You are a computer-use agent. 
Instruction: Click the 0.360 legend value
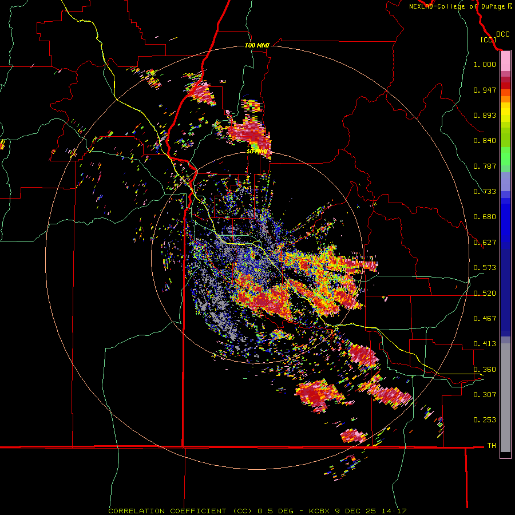click(x=485, y=370)
